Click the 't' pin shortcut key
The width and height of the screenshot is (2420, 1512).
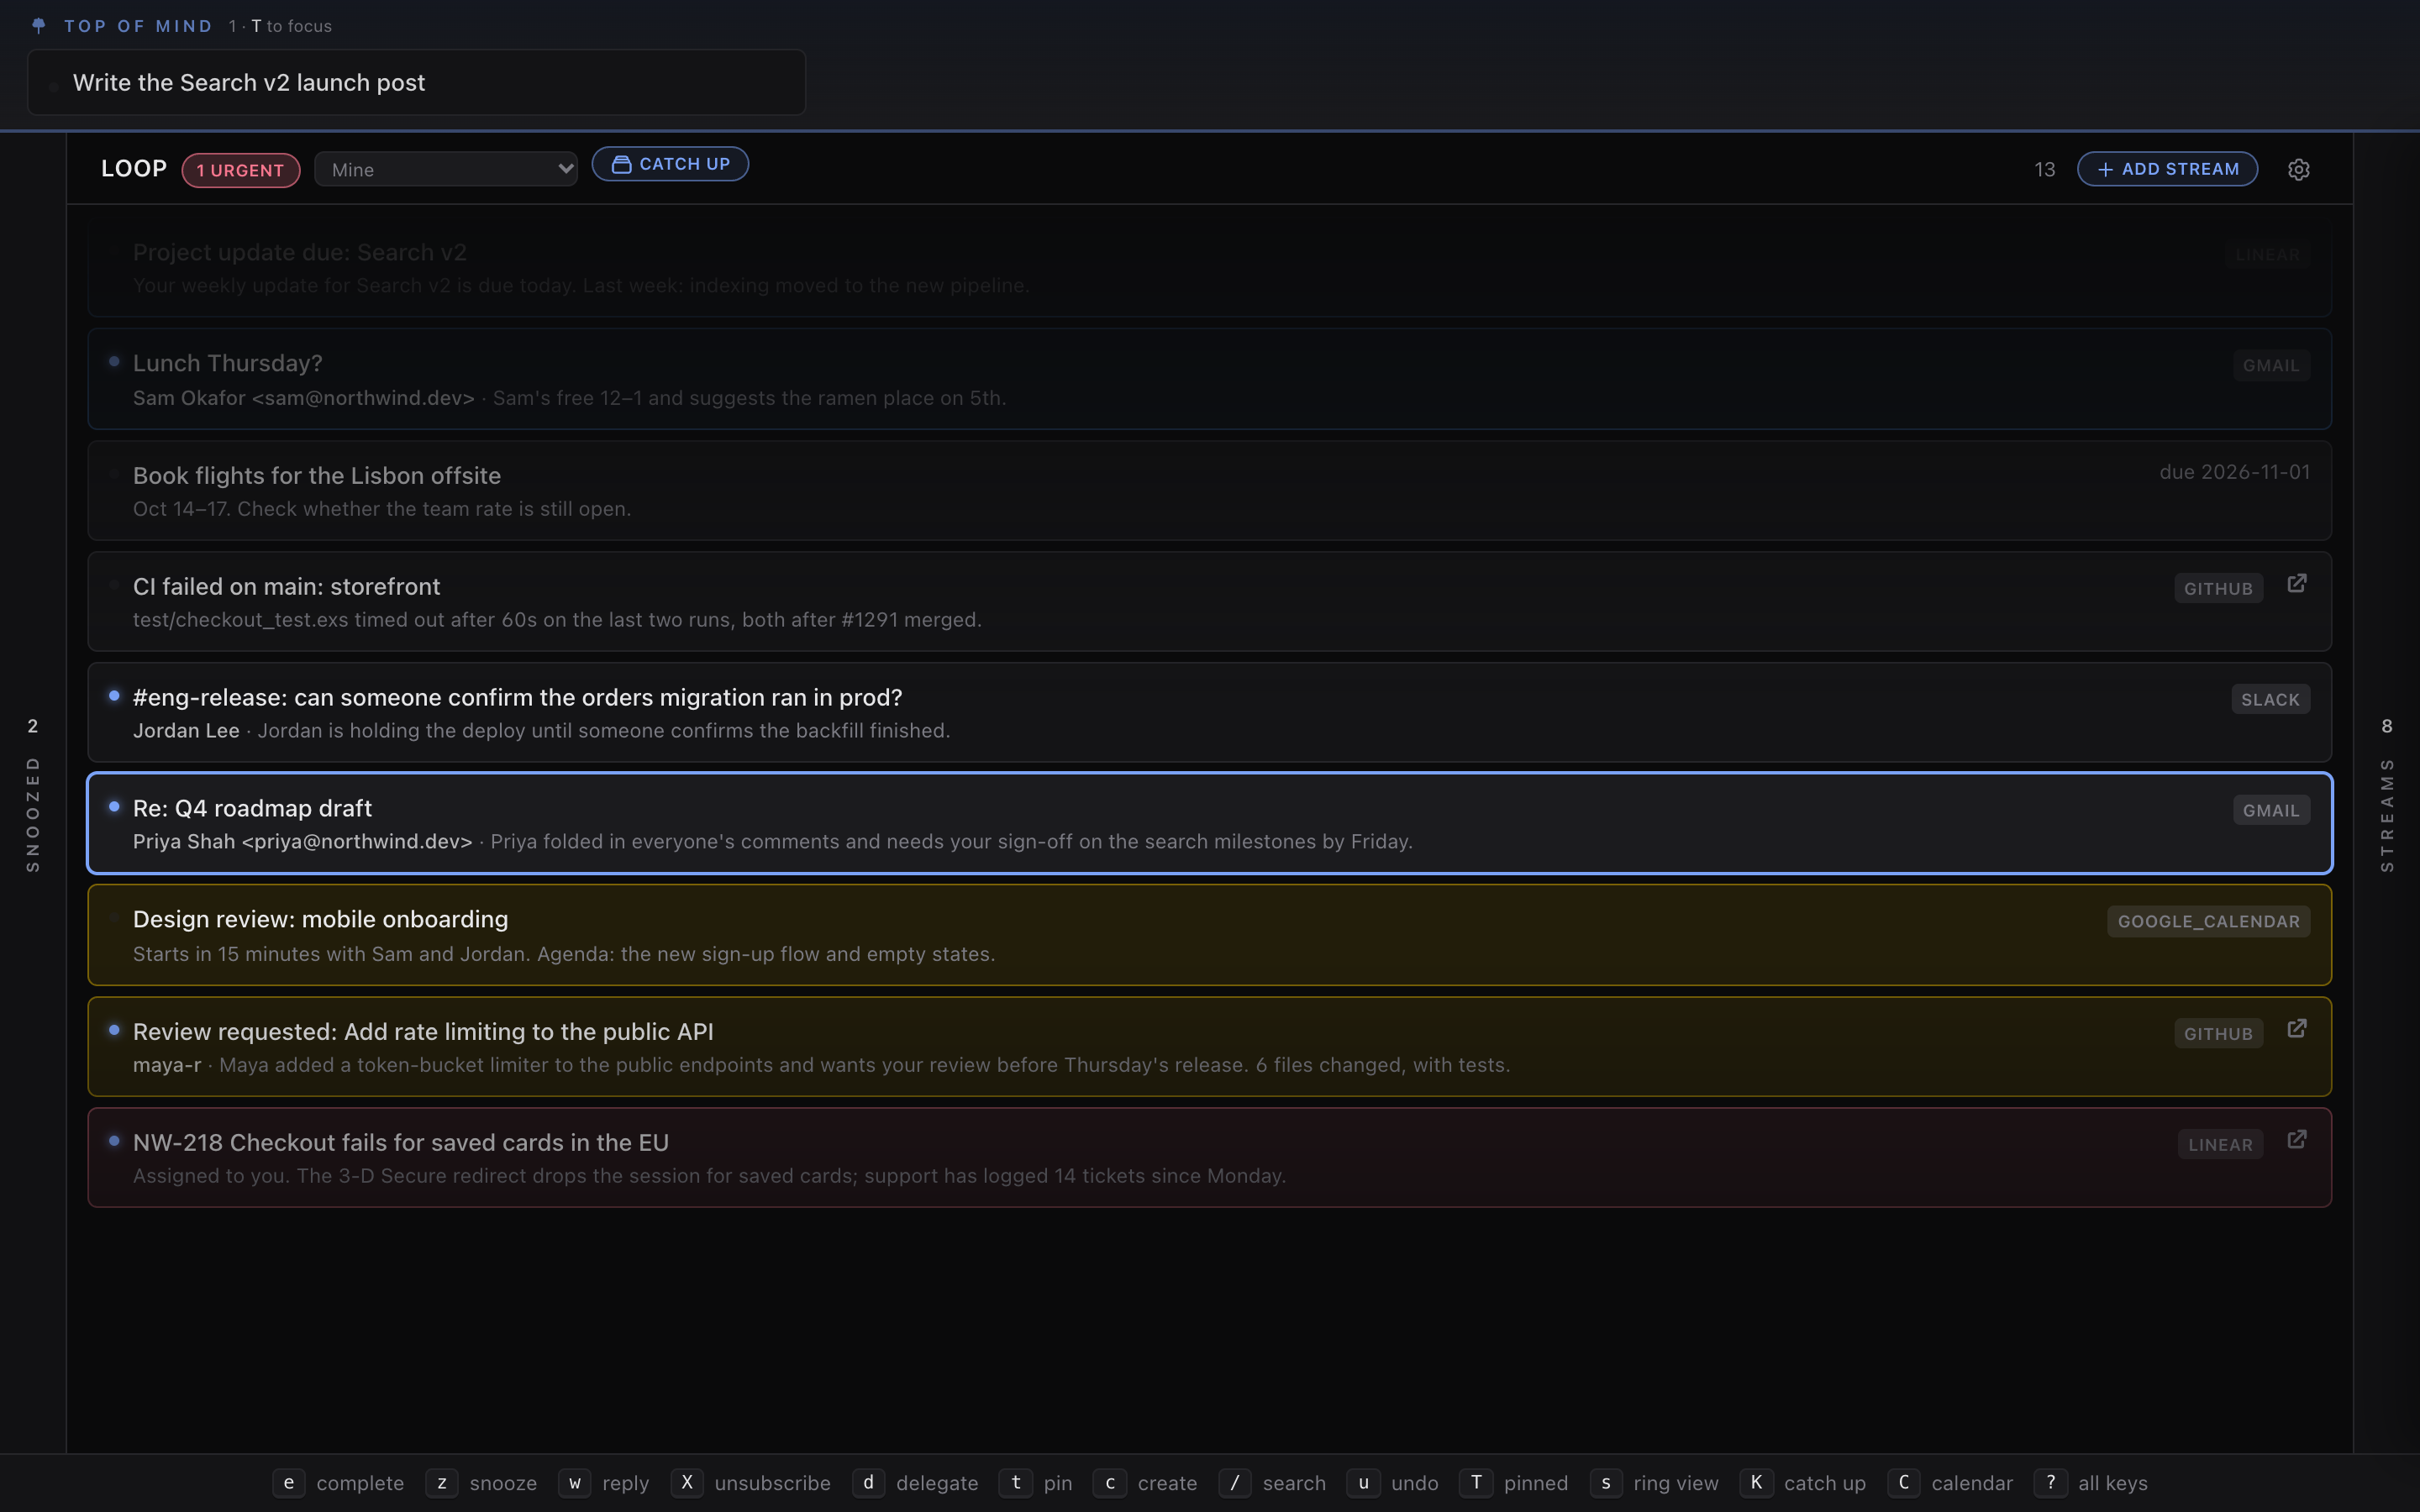[1016, 1482]
